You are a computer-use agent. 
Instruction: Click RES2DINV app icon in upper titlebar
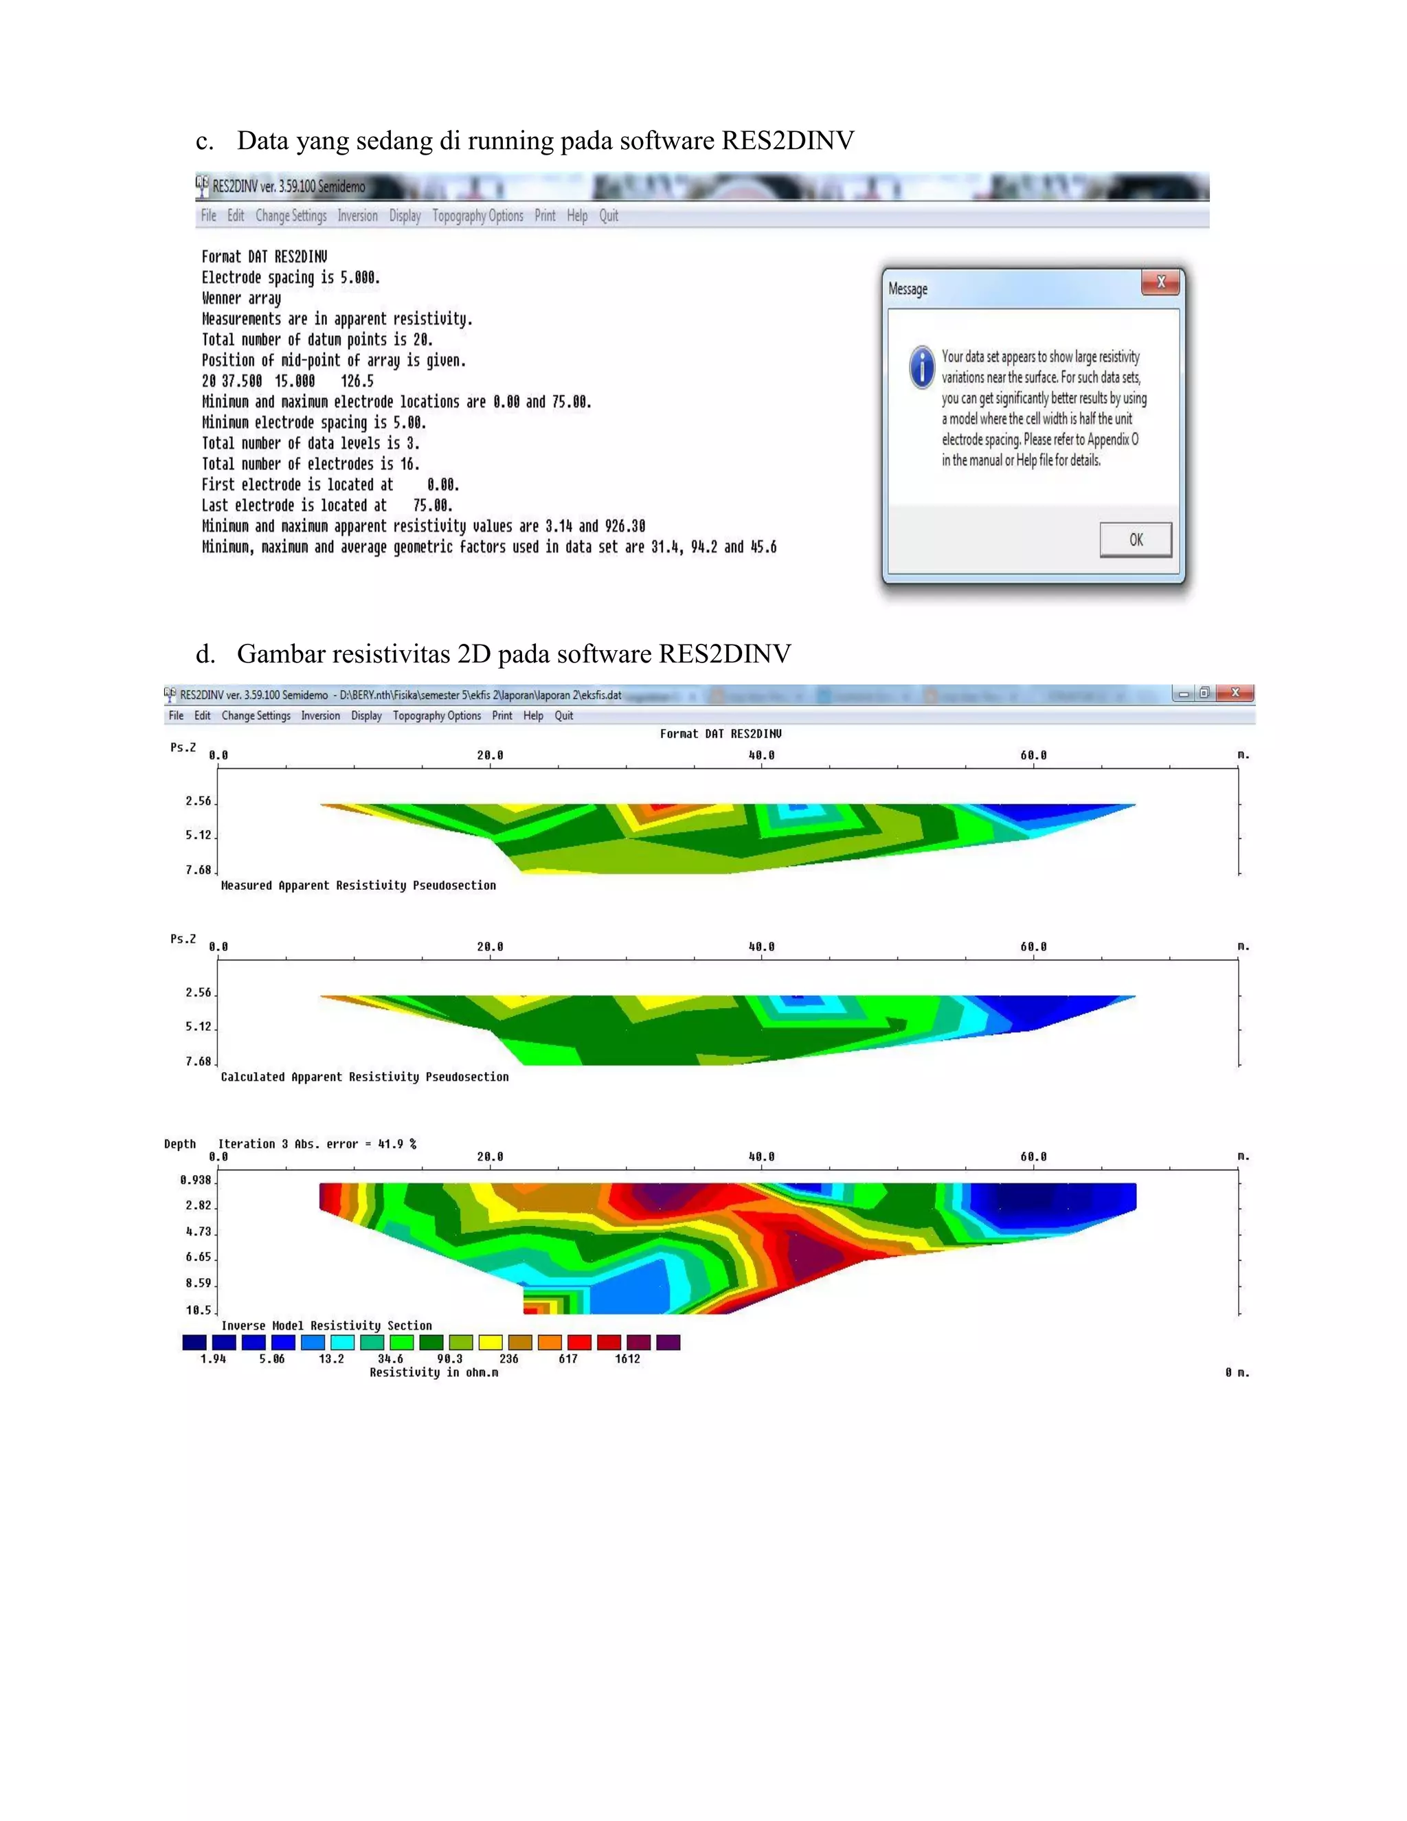tap(202, 185)
